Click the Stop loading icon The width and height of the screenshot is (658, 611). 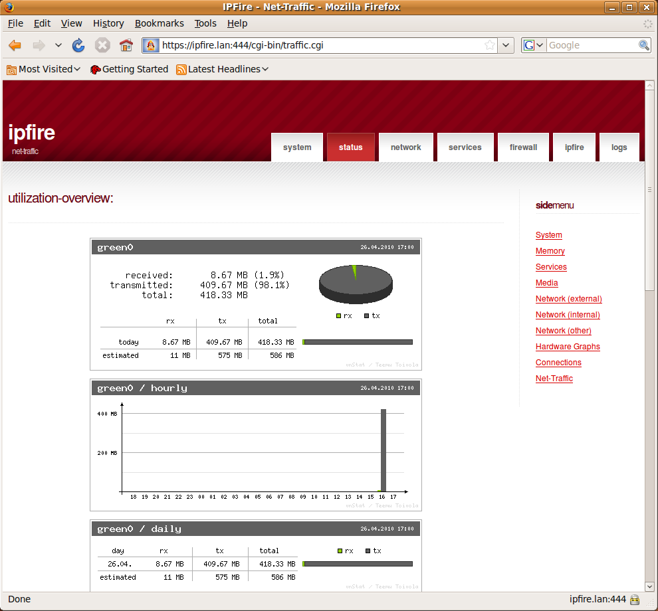101,44
